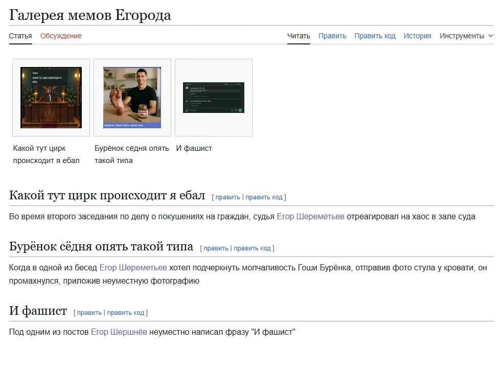Click the section heading 'И фашист'
The height and width of the screenshot is (370, 504).
coord(38,311)
